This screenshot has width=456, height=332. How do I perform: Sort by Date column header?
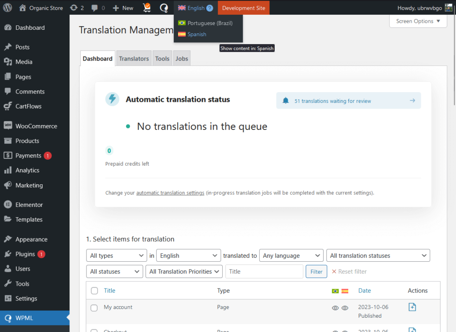(364, 291)
